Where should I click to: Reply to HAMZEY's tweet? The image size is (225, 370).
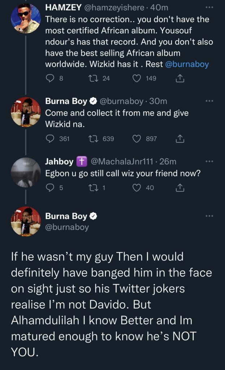(x=50, y=78)
